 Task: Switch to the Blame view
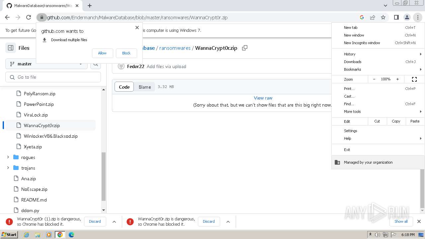click(145, 87)
